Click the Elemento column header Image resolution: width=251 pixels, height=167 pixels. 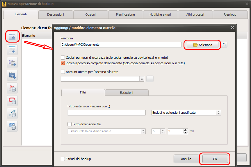tap(37, 36)
